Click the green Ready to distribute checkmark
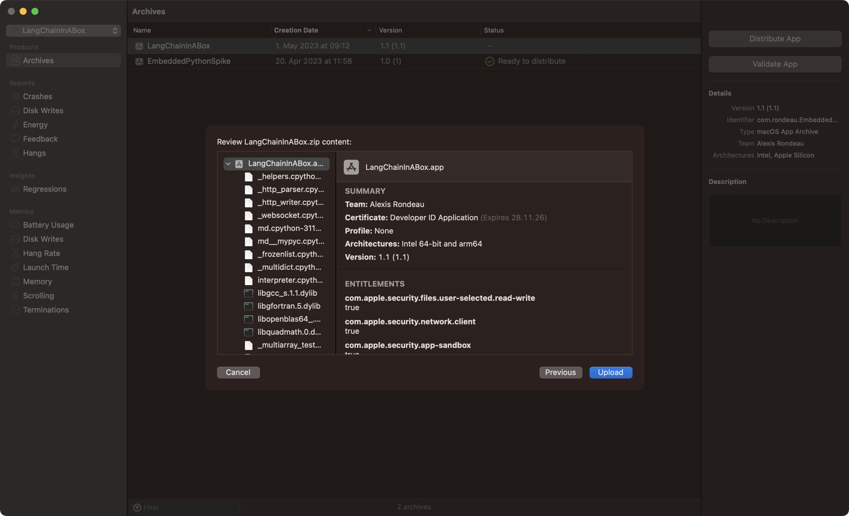The width and height of the screenshot is (849, 516). coord(490,62)
